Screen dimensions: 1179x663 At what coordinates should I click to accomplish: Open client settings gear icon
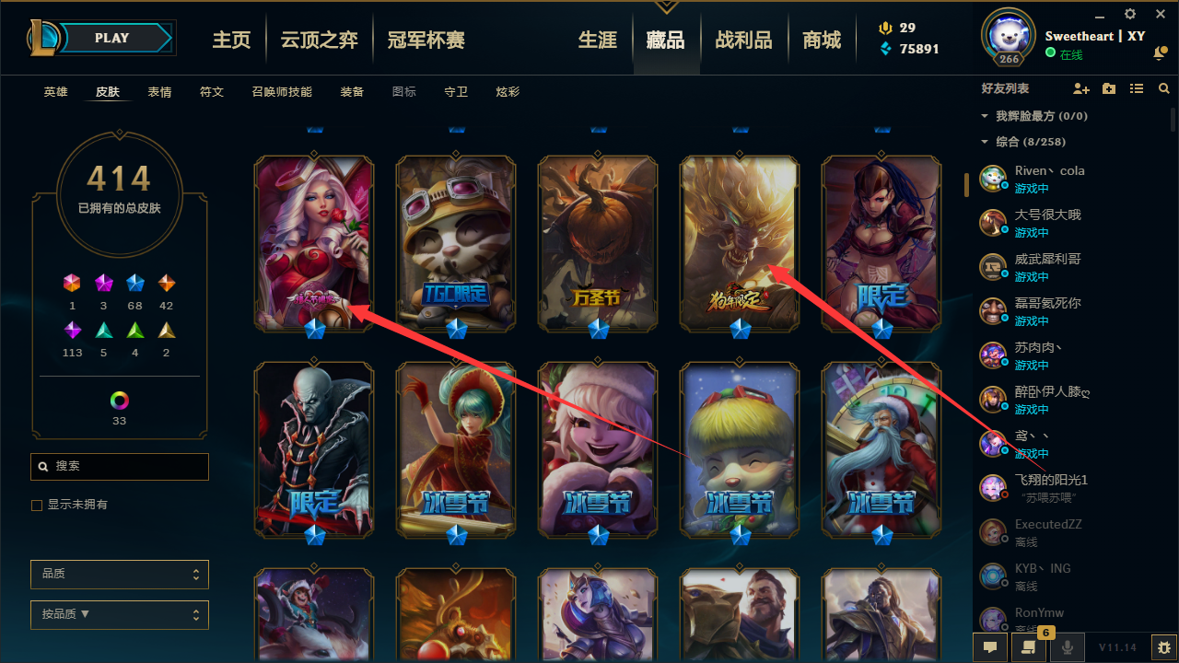coord(1130,14)
